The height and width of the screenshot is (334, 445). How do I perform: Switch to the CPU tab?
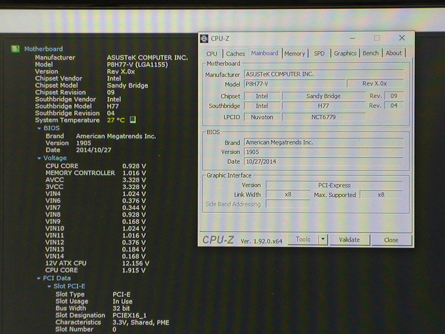[x=212, y=53]
